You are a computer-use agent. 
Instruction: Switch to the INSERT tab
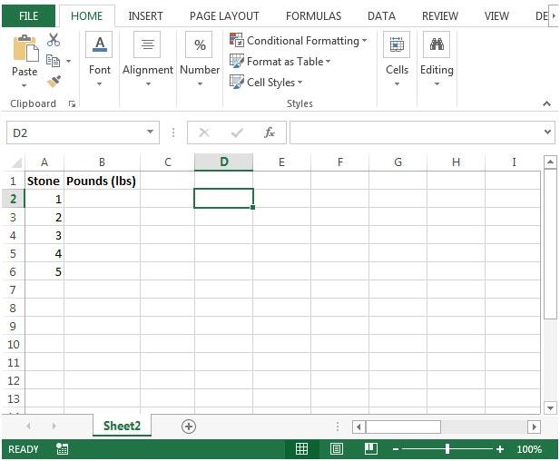click(x=146, y=16)
